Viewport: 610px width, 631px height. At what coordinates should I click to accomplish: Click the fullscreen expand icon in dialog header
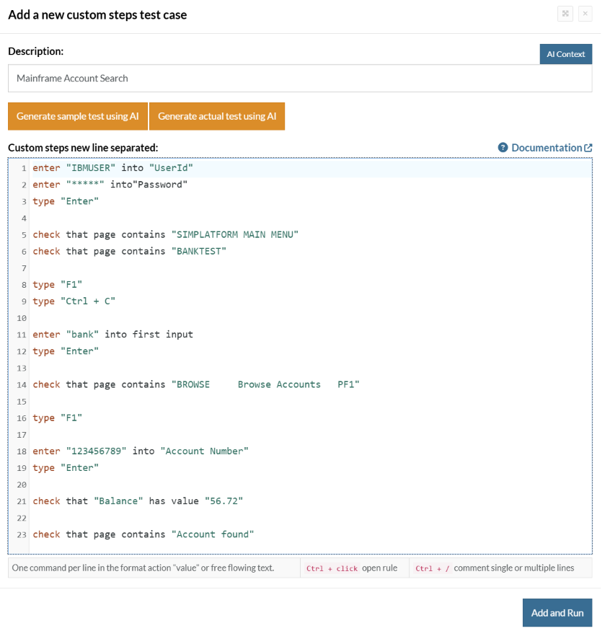pos(565,14)
